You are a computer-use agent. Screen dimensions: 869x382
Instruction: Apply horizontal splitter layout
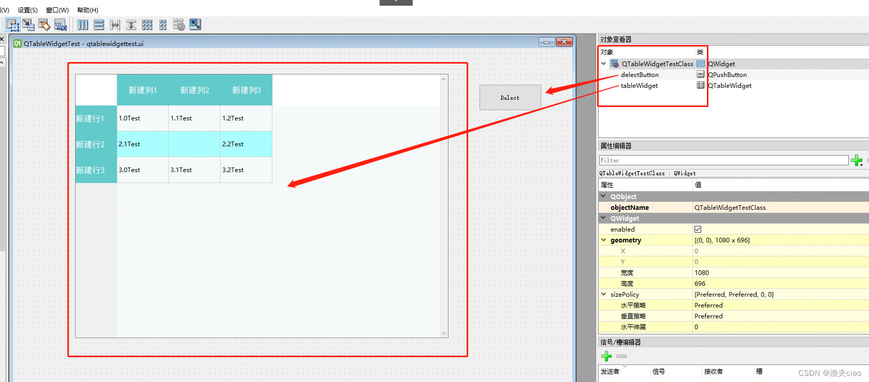115,25
